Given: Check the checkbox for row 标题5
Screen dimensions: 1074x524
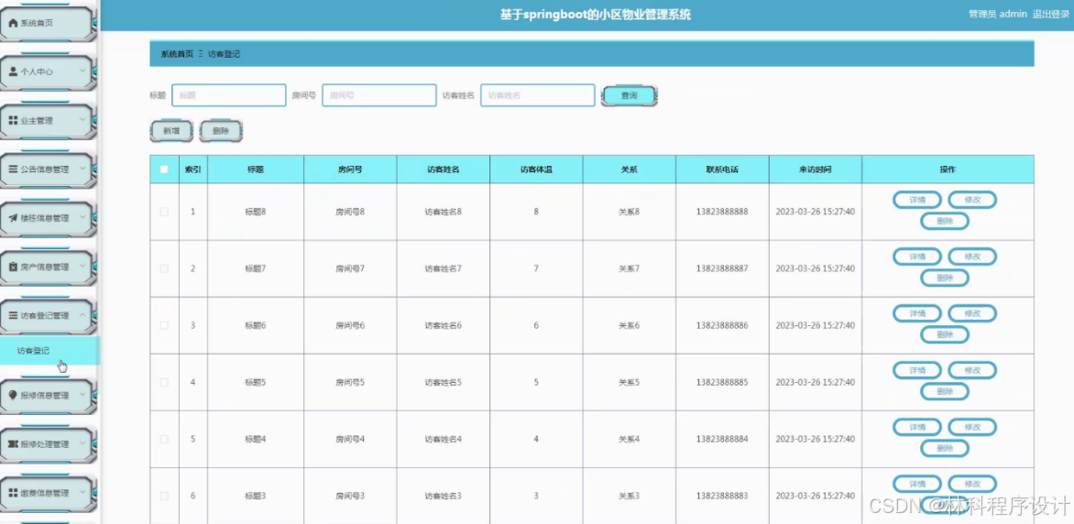Looking at the screenshot, I should pos(164,382).
